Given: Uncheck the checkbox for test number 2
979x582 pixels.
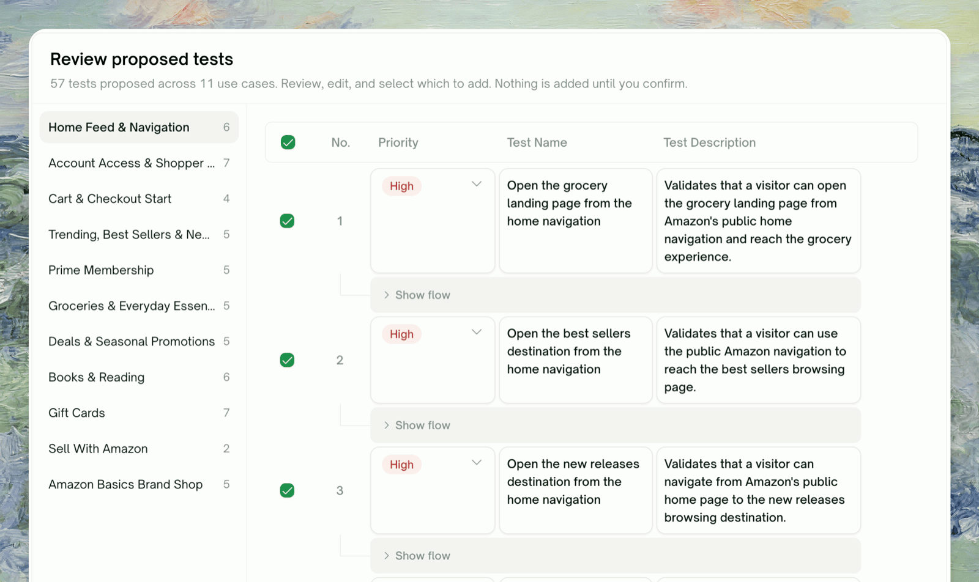Looking at the screenshot, I should 287,360.
